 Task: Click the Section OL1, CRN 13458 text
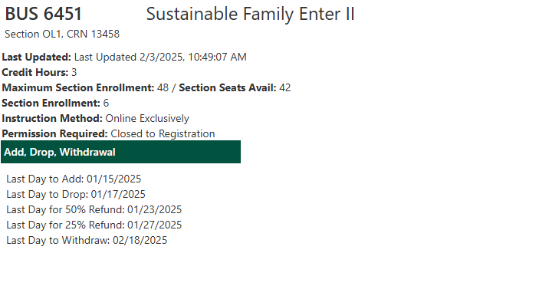(x=62, y=34)
